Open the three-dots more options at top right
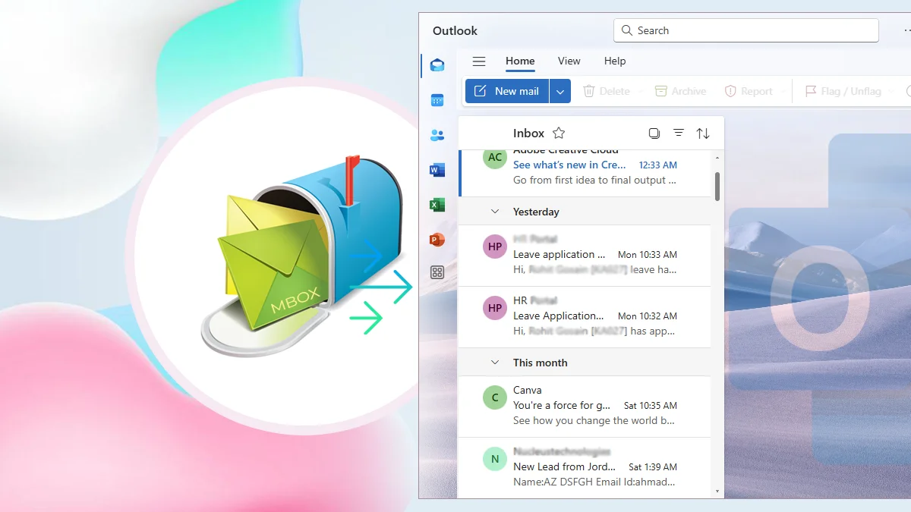 coord(908,30)
